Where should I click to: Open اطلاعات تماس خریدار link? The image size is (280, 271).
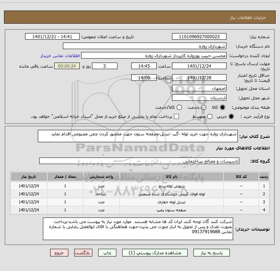point(60,56)
